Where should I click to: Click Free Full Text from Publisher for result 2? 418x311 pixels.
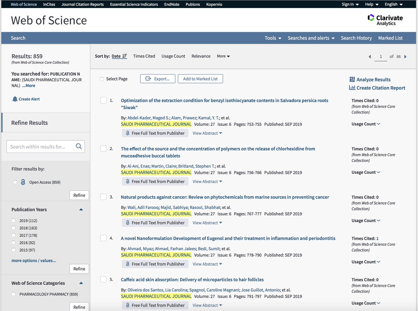[155, 182]
